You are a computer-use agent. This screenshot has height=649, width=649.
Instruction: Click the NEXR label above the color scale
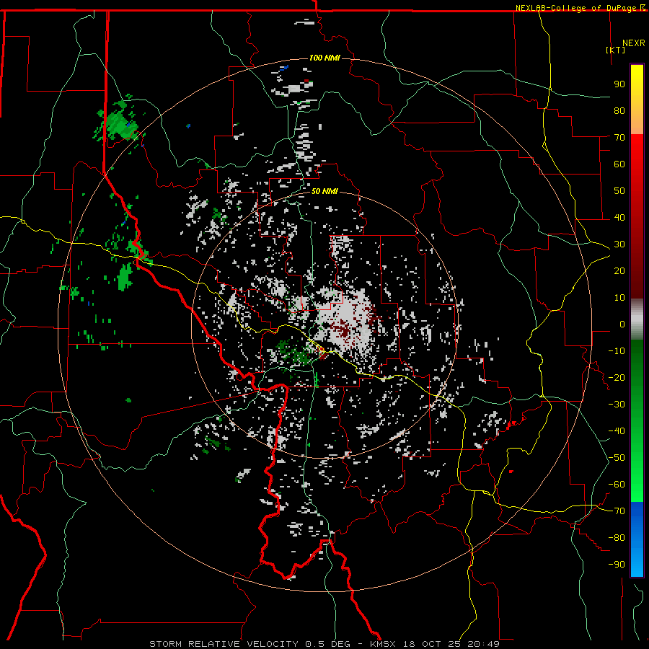coord(633,43)
